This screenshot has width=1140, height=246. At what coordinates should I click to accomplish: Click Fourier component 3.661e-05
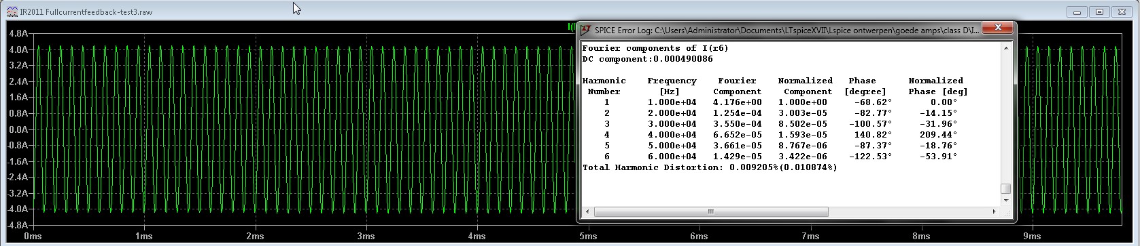tap(737, 146)
